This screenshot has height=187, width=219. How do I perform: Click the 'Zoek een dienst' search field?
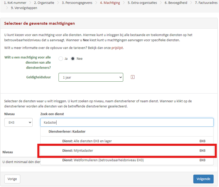click(127, 122)
